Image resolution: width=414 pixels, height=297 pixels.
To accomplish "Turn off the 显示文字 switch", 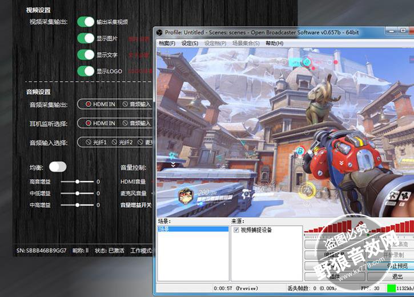I will click(86, 55).
